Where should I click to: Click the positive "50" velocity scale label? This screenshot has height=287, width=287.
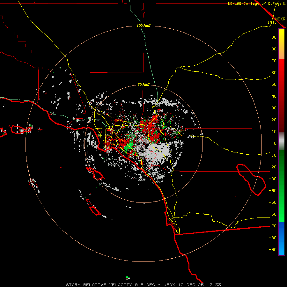[x=274, y=85]
